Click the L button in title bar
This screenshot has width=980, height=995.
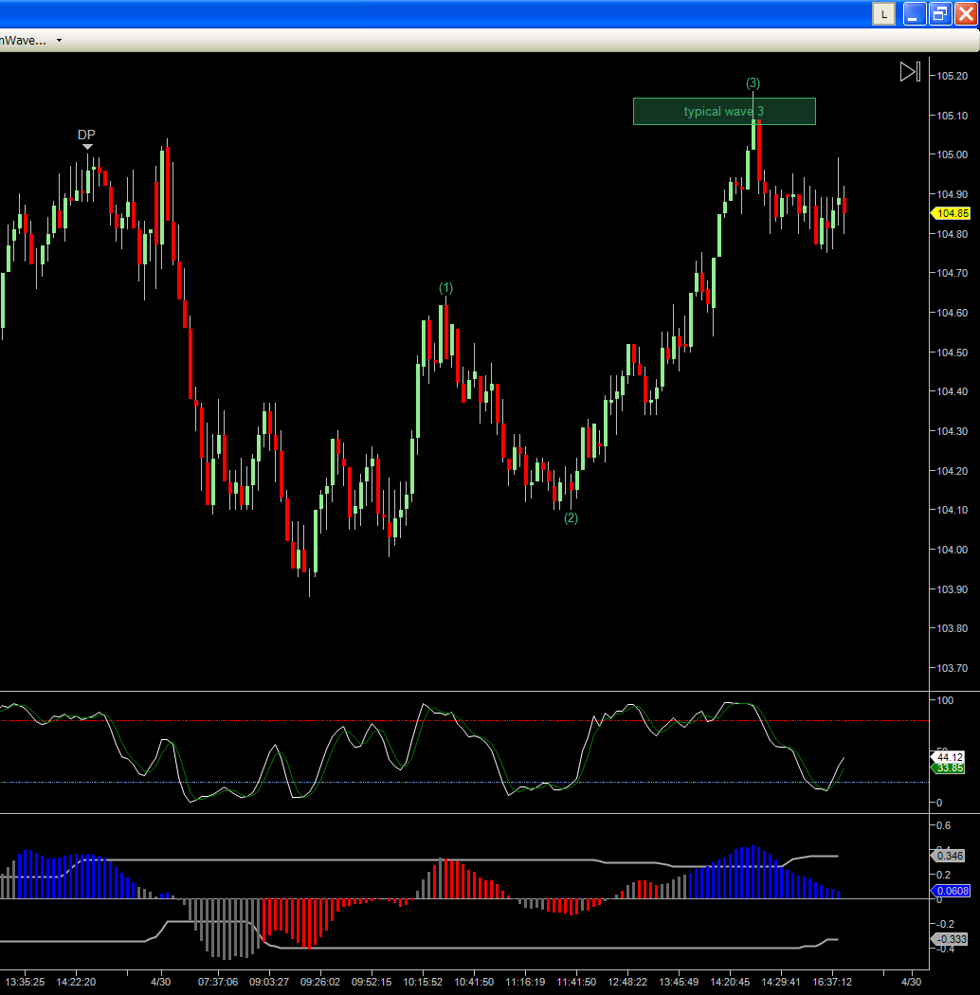883,13
